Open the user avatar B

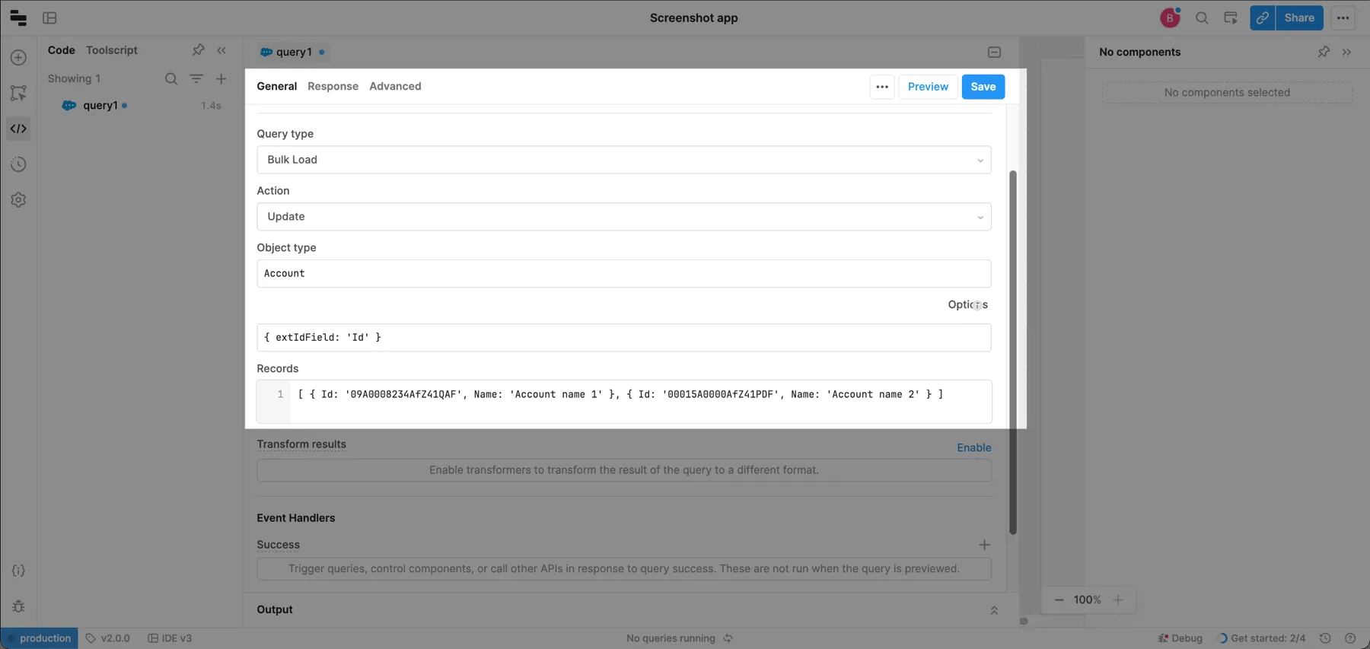click(x=1170, y=17)
